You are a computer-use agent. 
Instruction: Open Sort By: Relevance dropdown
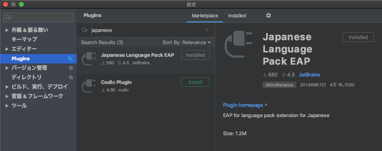186,43
